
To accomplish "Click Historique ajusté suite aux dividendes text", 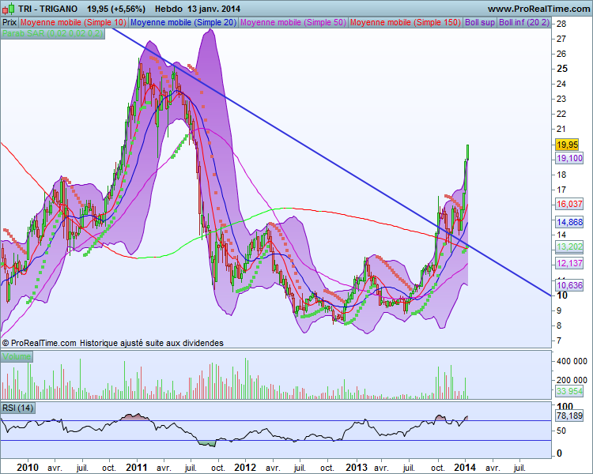I will [152, 343].
